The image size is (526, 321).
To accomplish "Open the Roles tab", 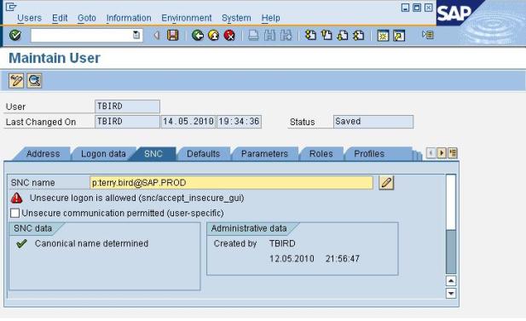I will click(x=321, y=154).
